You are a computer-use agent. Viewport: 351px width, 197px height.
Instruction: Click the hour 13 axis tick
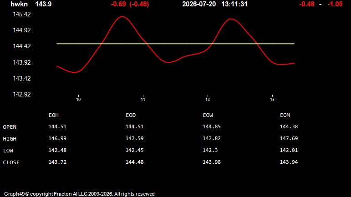click(272, 99)
